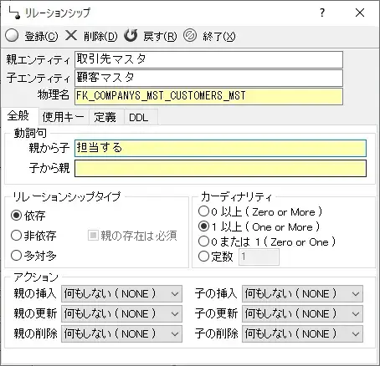Open the 親の削除 action dropdown
This screenshot has height=366, width=380.
pos(121,333)
